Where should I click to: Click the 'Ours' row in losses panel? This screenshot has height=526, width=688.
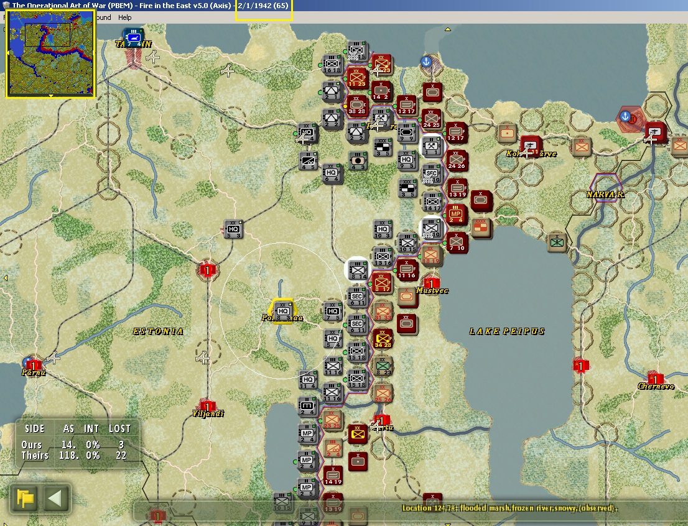point(73,445)
